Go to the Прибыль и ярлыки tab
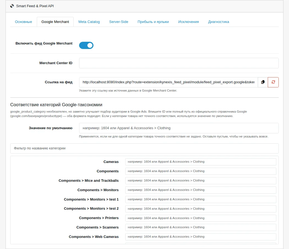Viewport: 289px width, 249px height. (153, 22)
